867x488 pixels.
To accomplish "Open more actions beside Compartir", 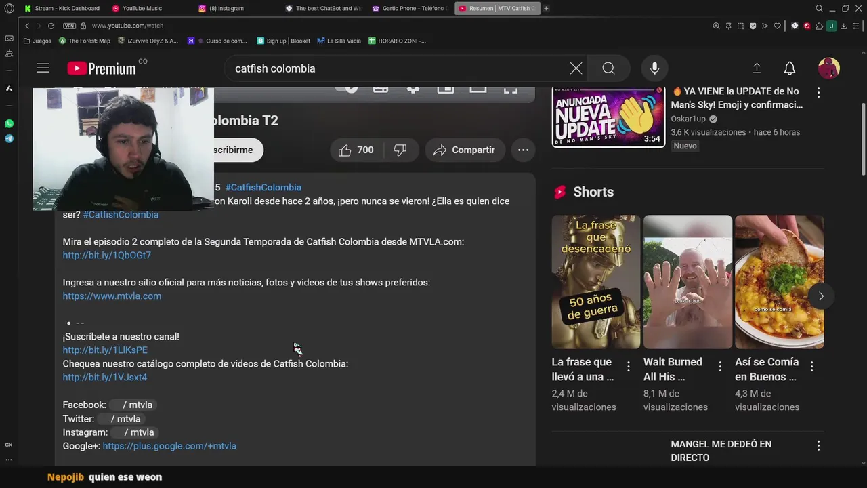I will (523, 150).
